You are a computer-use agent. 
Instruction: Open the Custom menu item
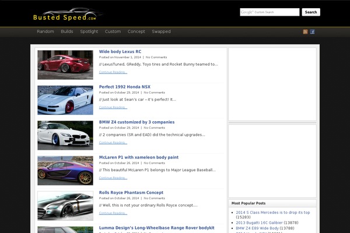pyautogui.click(x=113, y=31)
